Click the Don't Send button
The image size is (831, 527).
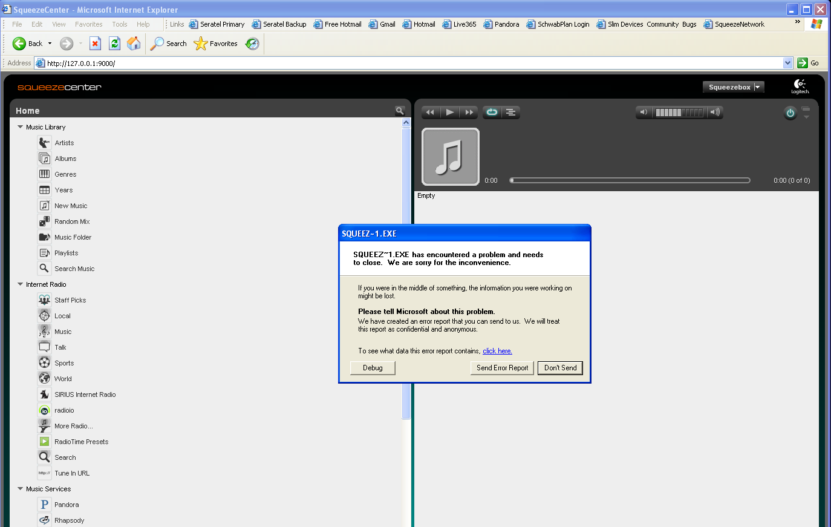(560, 368)
